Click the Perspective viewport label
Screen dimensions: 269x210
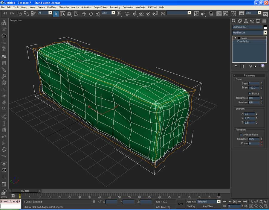tap(16, 20)
